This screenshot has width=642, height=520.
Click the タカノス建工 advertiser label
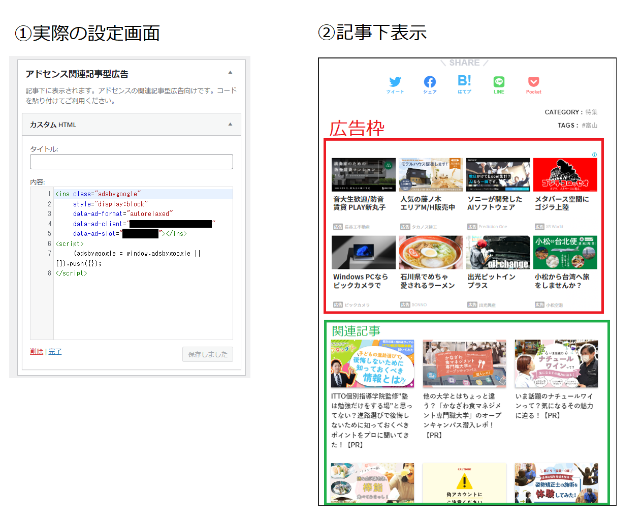424,227
